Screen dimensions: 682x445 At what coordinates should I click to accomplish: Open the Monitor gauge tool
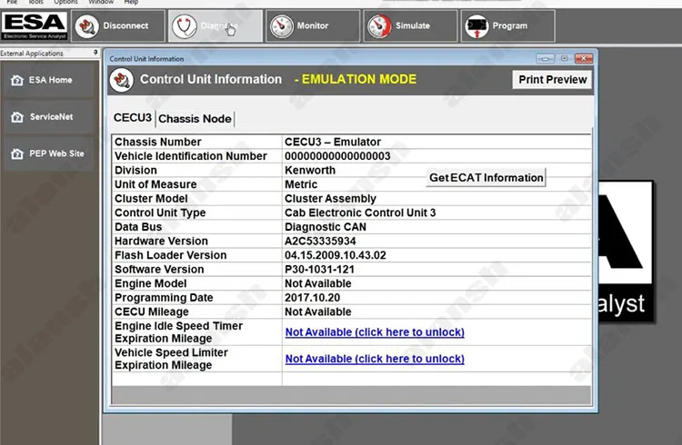point(313,26)
